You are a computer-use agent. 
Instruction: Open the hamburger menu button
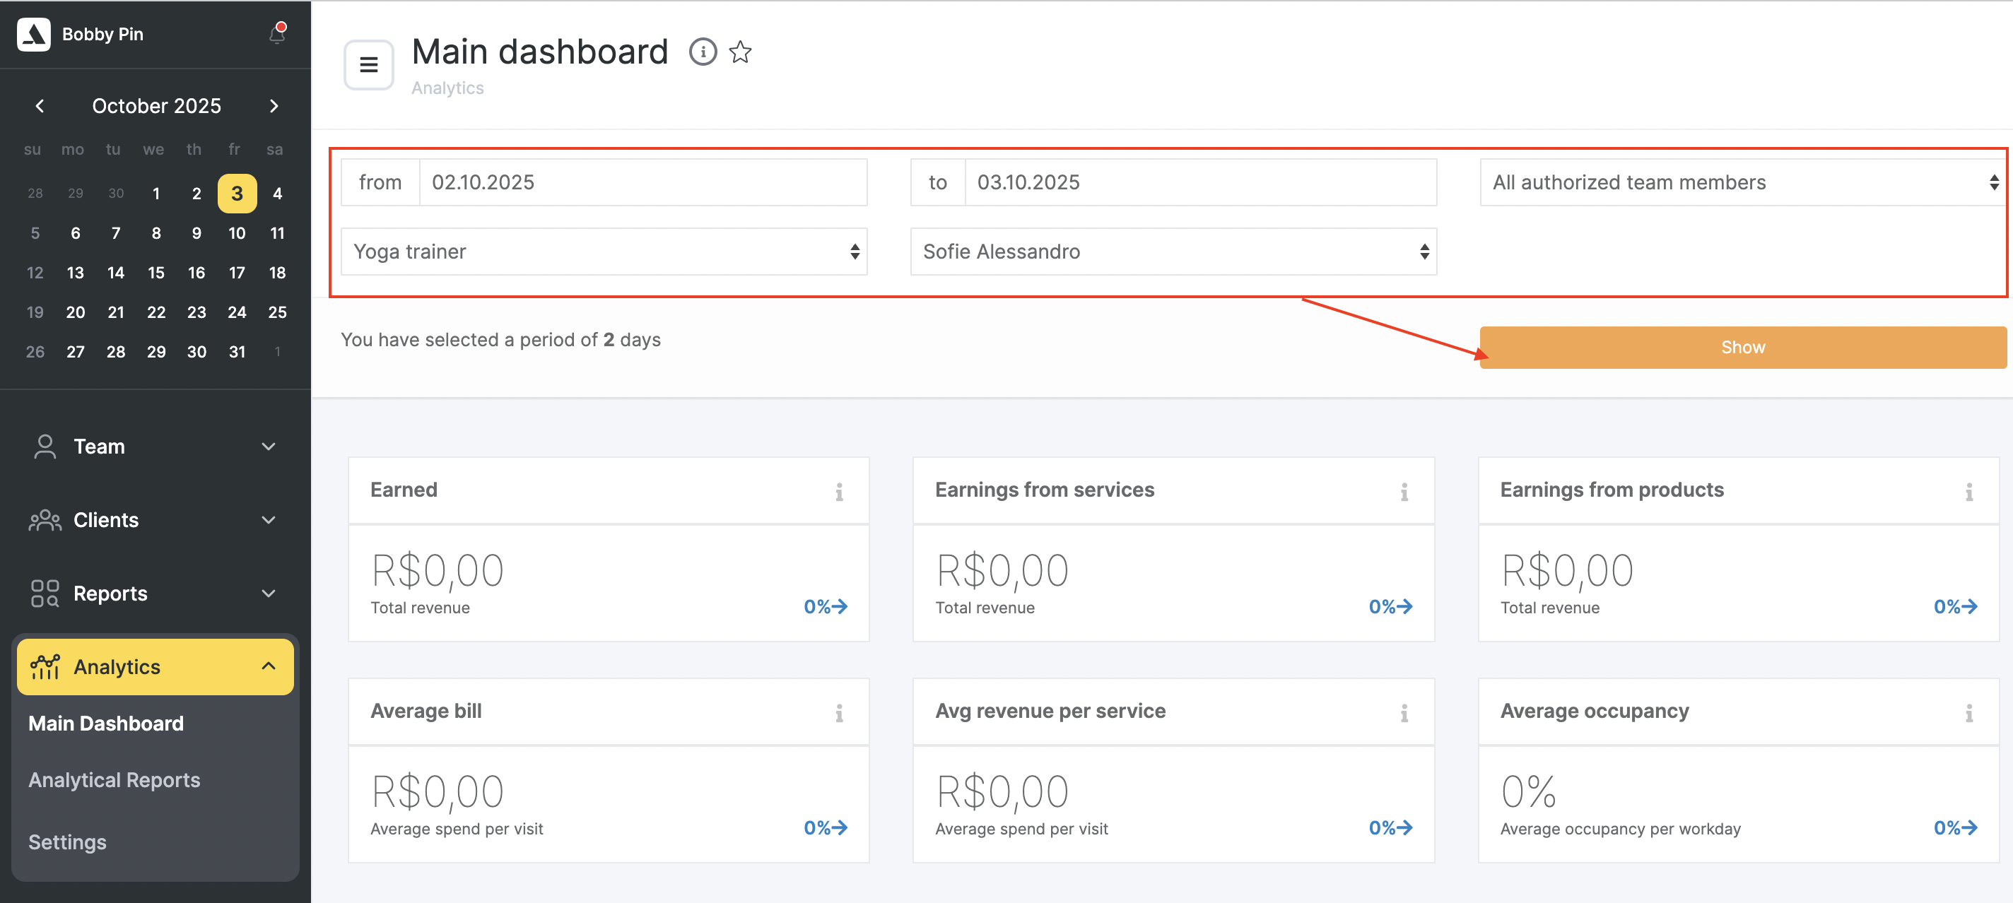click(369, 65)
